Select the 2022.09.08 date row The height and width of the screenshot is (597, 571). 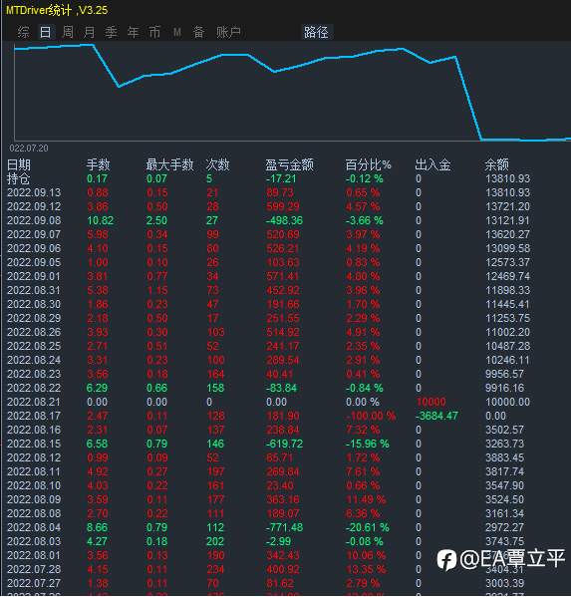(x=34, y=221)
